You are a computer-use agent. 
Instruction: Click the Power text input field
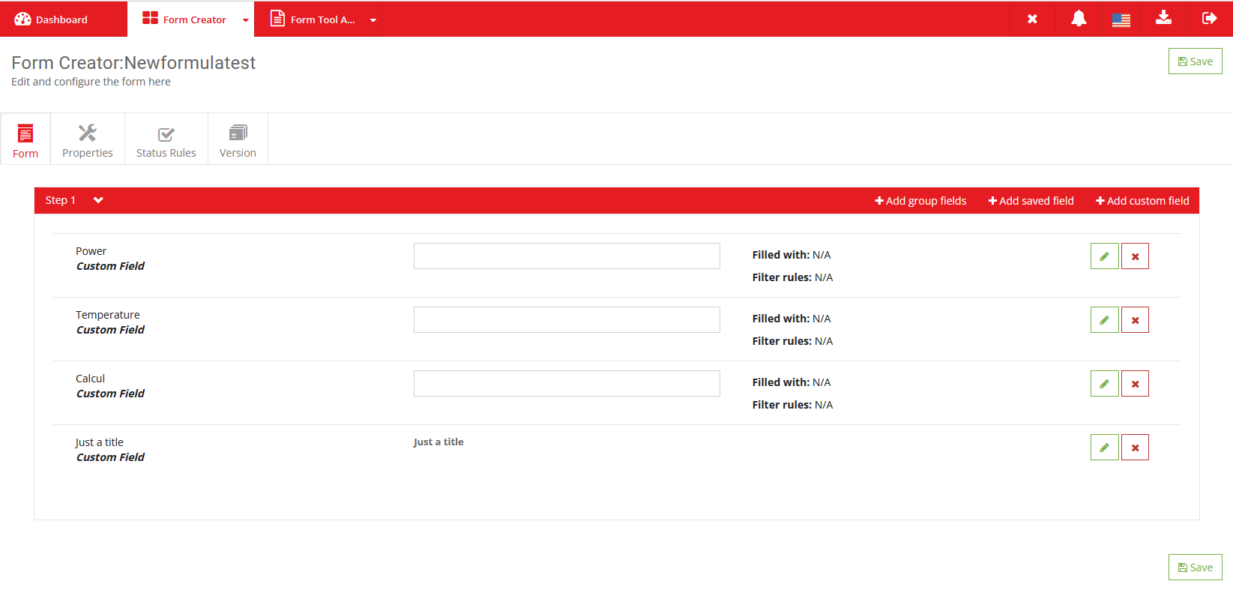click(567, 256)
